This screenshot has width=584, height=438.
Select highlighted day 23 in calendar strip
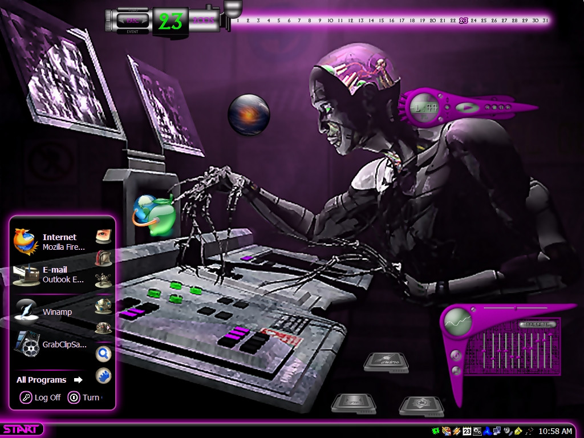[x=463, y=21]
